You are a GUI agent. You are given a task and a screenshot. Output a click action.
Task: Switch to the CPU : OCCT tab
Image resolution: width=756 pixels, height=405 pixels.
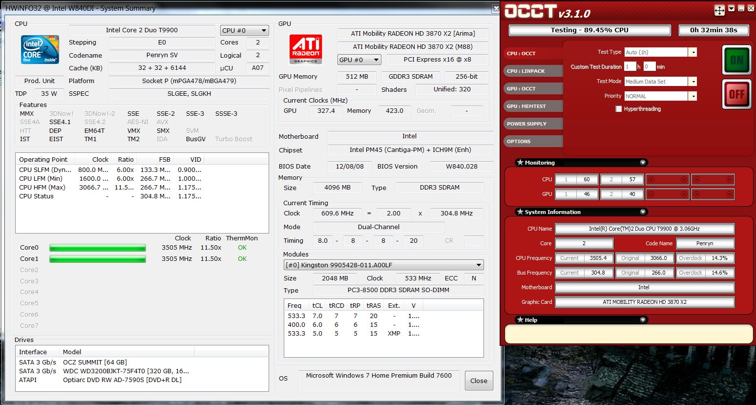pyautogui.click(x=533, y=53)
